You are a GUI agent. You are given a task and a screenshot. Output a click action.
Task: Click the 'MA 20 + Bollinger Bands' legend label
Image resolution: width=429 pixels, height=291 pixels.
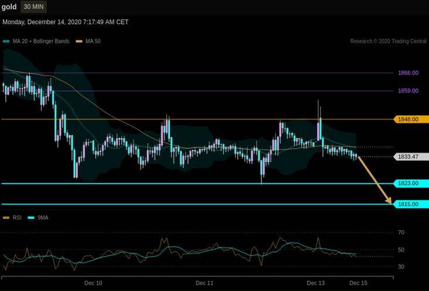pyautogui.click(x=41, y=41)
